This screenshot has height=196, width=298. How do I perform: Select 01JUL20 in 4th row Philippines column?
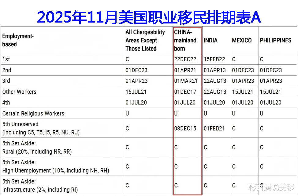270,102
